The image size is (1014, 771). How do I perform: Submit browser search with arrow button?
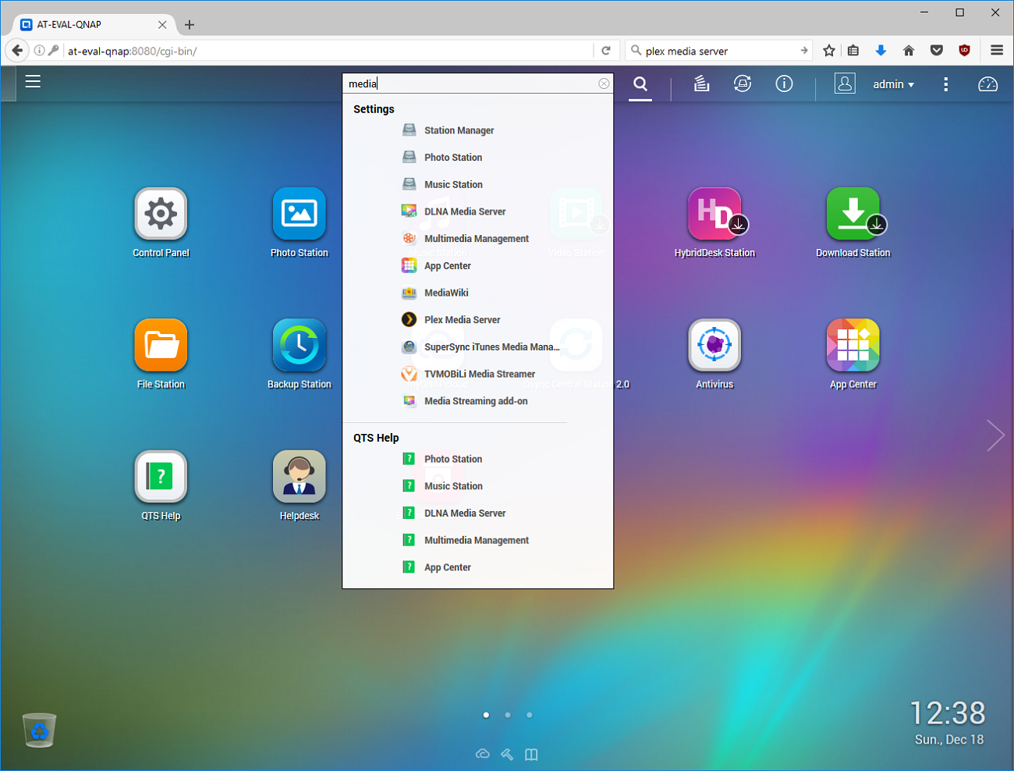(804, 51)
